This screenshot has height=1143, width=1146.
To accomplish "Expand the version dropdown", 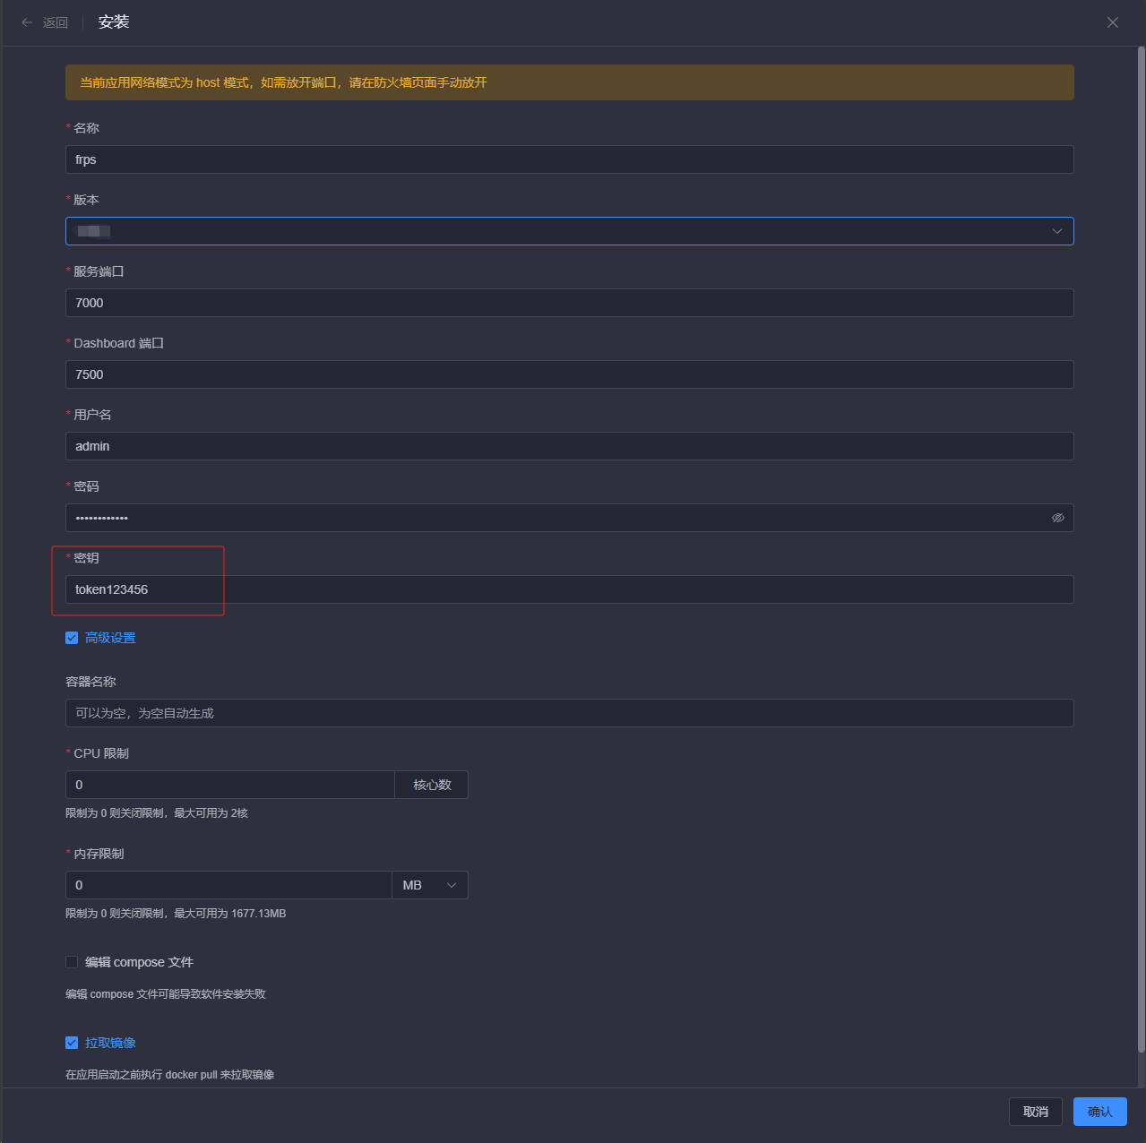I will pos(1056,231).
